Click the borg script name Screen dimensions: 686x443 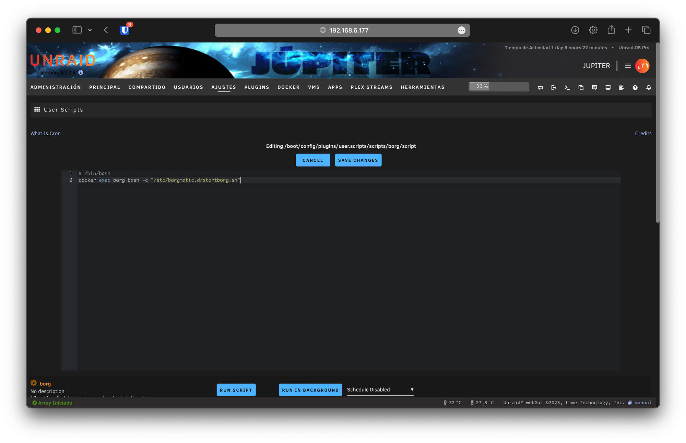pyautogui.click(x=45, y=383)
